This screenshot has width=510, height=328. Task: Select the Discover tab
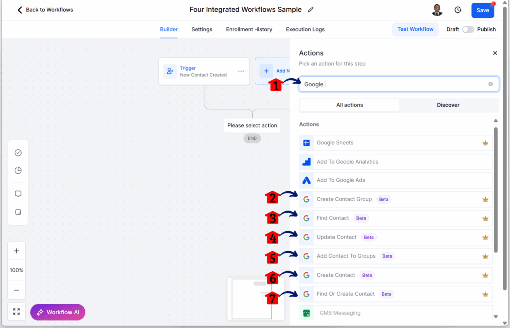tap(448, 105)
